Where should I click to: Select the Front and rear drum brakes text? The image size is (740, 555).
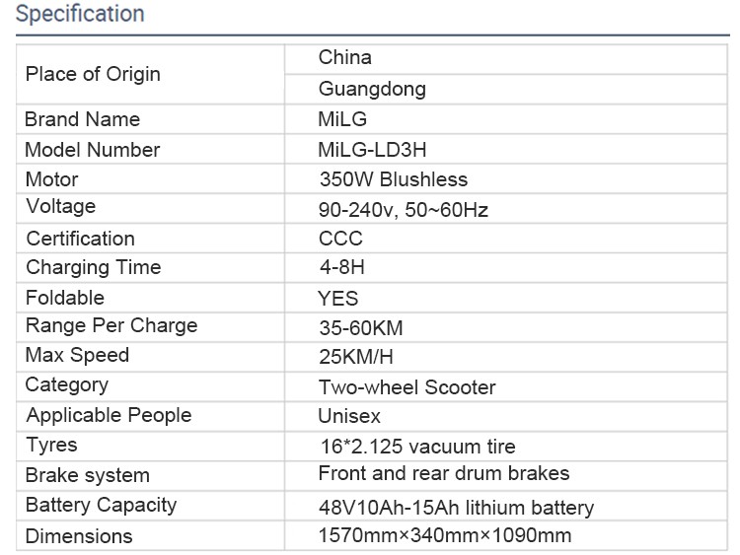coord(444,473)
